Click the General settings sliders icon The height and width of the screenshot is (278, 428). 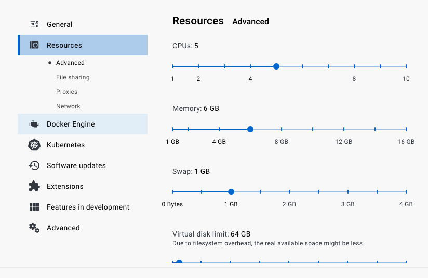[34, 24]
